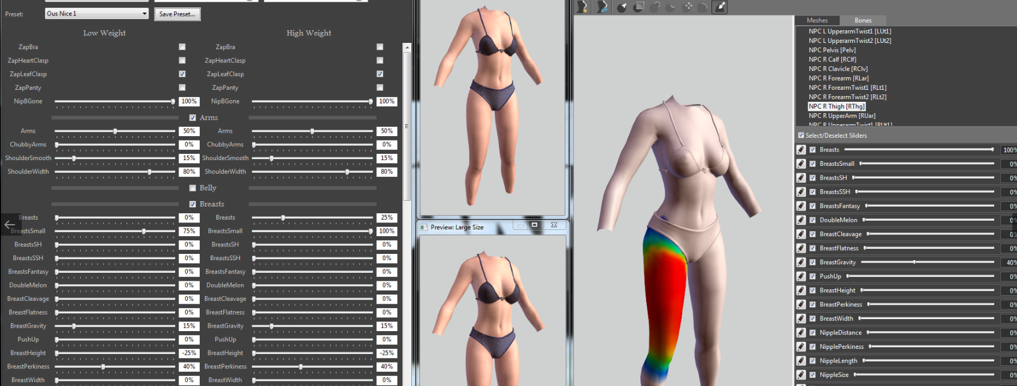Screen dimensions: 1017x386
Task: Enable the High Weight ZapHeartClasp checkbox
Action: 380,60
